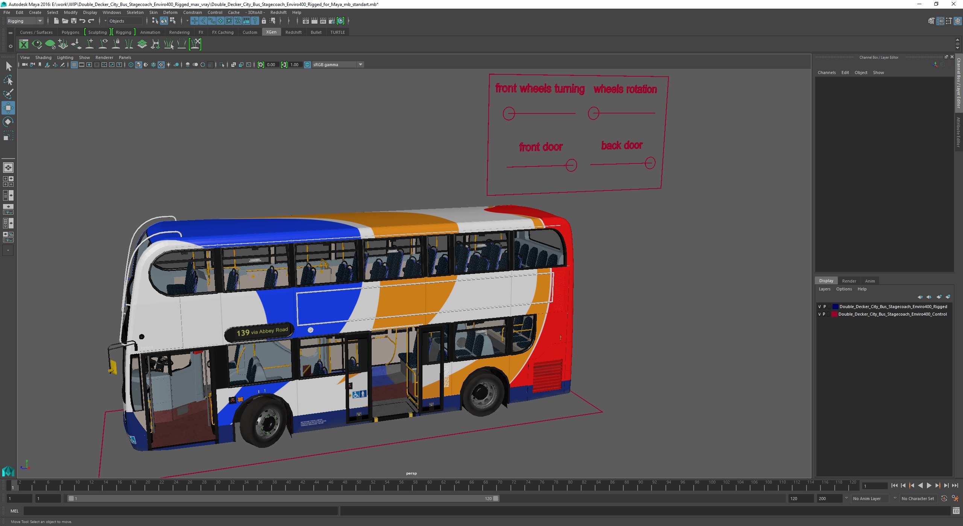Click the MEL command input field
Viewport: 963px width, 526px height.
181,511
